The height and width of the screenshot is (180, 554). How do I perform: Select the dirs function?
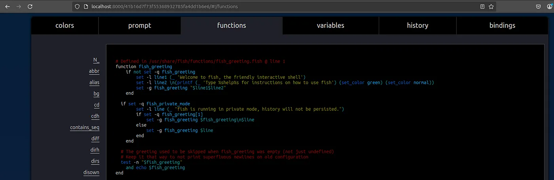(x=95, y=161)
